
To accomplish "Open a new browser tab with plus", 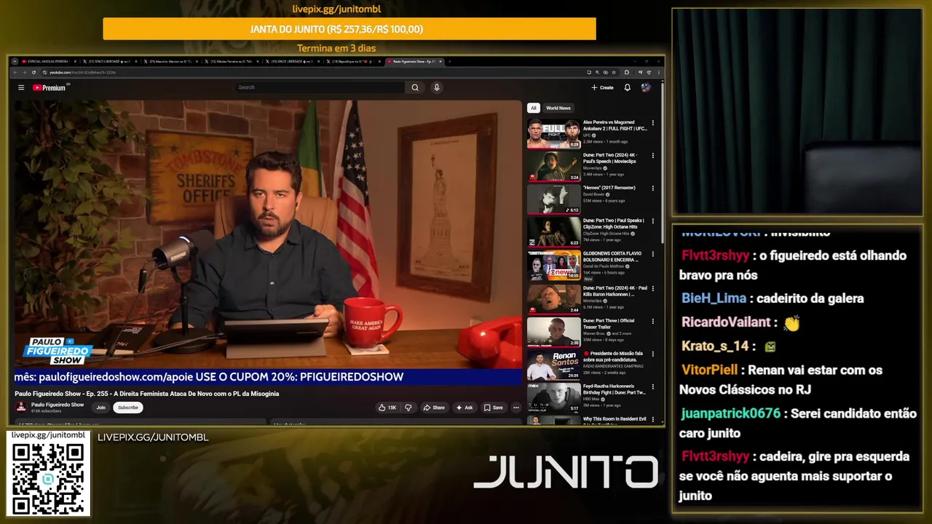I will [x=449, y=62].
